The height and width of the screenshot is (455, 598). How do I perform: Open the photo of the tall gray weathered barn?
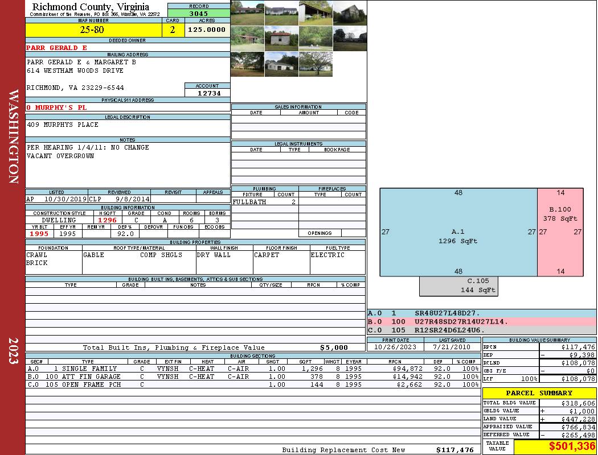tap(350, 13)
